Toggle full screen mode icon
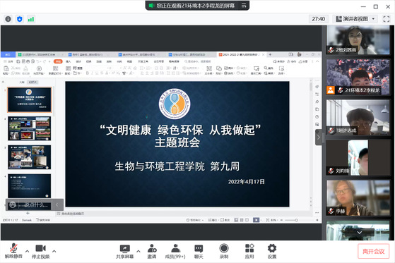Image resolution: width=395 pixels, height=263 pixels. tap(387, 19)
